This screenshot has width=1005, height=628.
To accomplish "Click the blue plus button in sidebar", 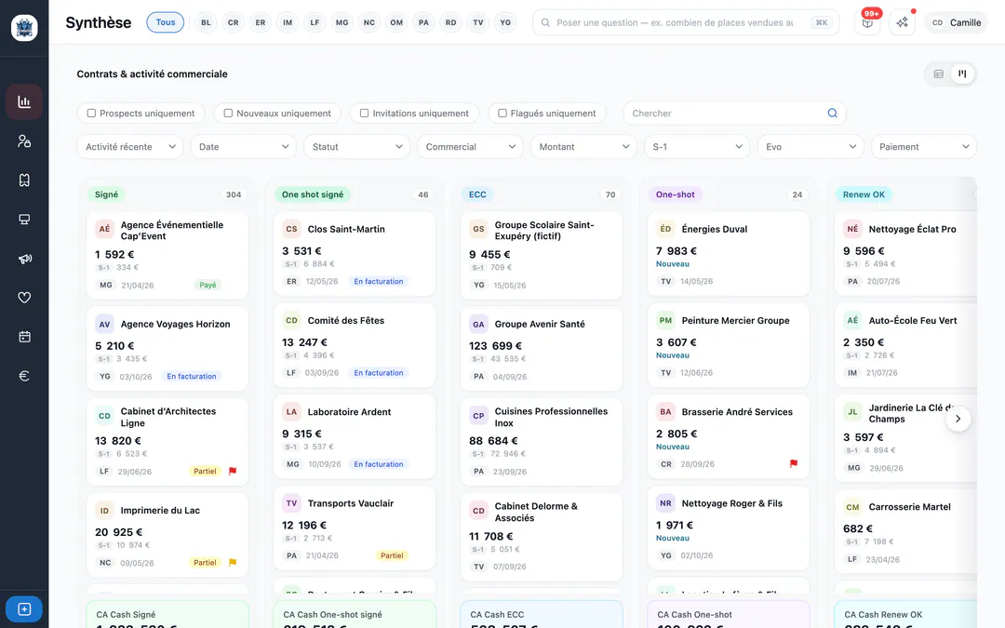I will (24, 608).
